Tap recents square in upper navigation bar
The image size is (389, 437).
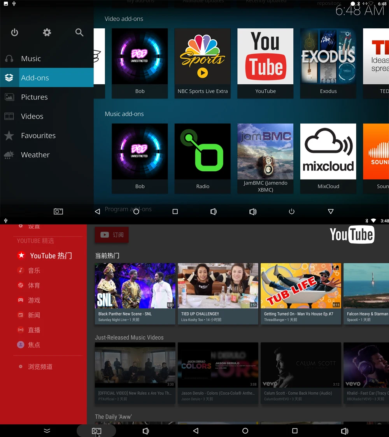click(x=175, y=212)
